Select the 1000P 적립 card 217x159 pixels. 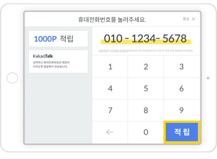pos(58,39)
